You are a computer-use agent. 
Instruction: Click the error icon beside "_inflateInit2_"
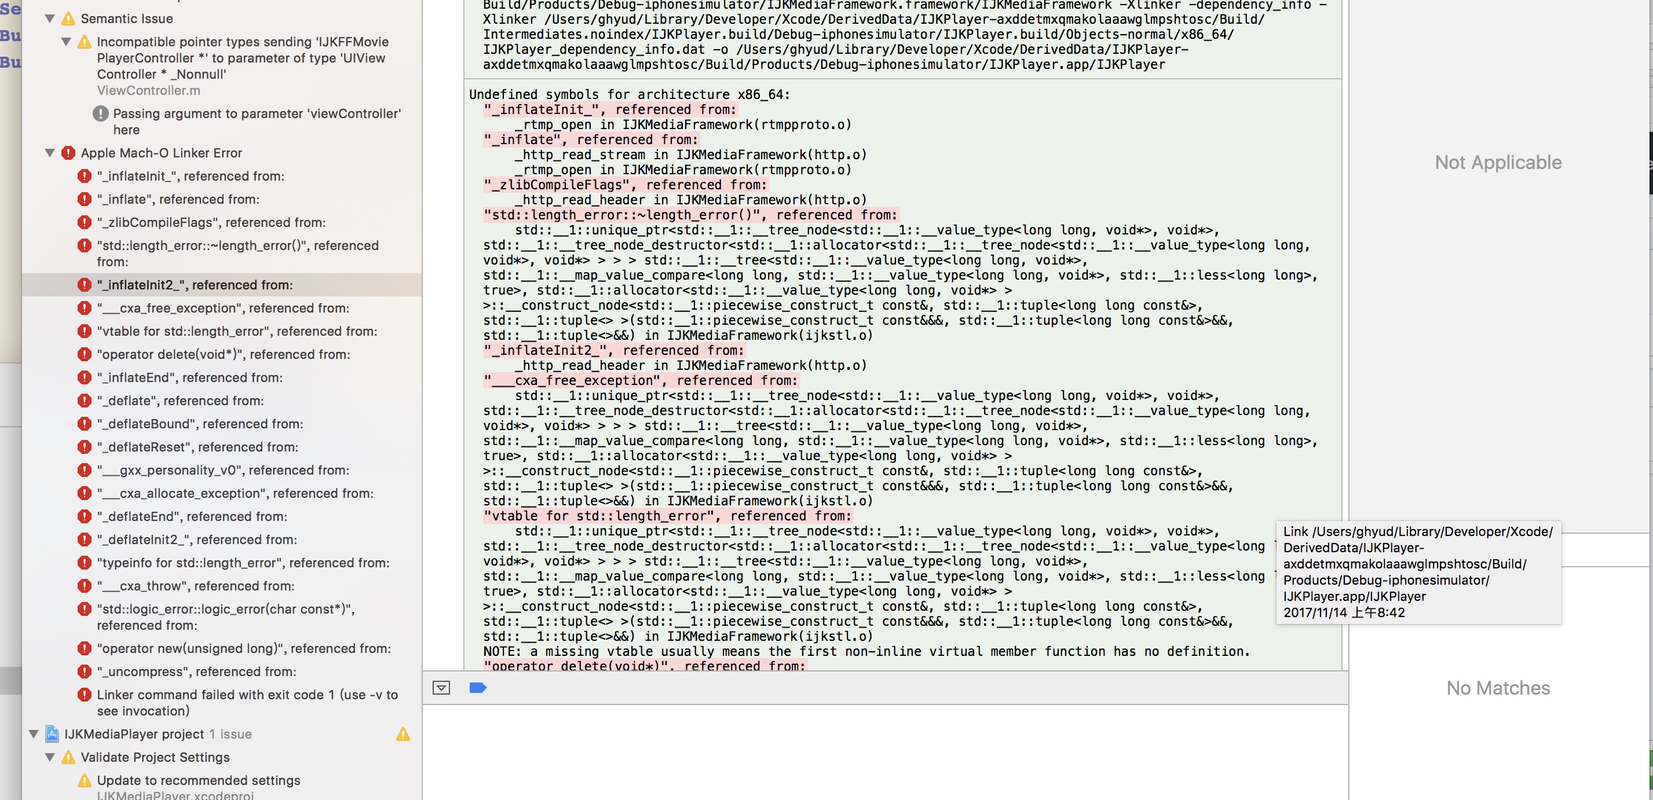84,285
